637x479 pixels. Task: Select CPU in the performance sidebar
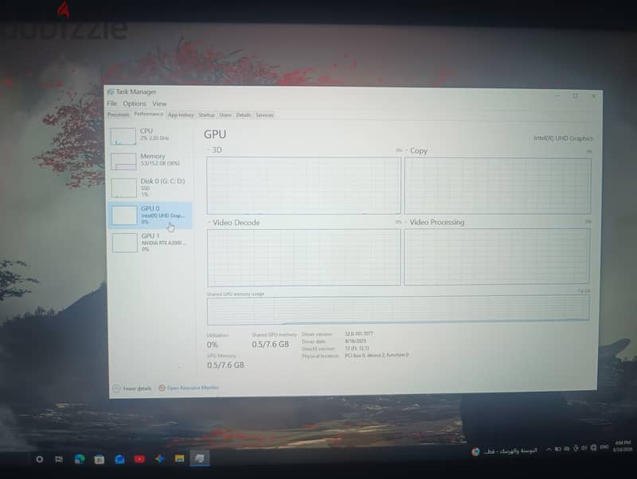pos(150,135)
